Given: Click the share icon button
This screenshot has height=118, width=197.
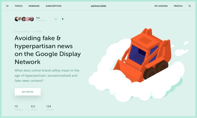Looking at the screenshot, I should click(x=56, y=19).
